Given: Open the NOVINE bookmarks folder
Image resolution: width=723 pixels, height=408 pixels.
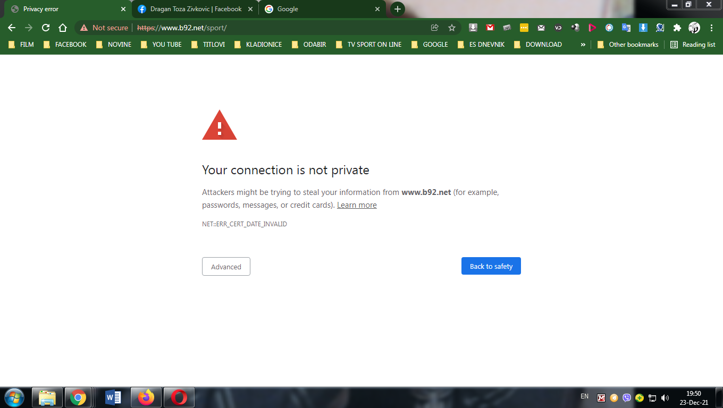Looking at the screenshot, I should click(x=114, y=45).
